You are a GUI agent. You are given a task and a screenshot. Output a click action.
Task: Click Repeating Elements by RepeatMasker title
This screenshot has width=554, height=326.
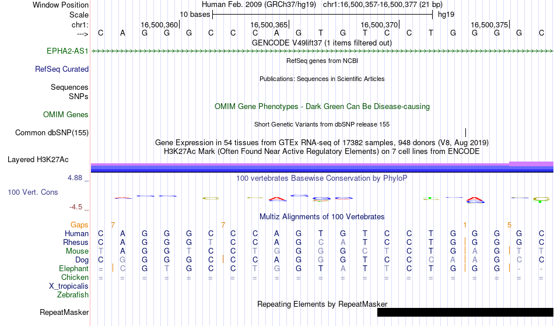pyautogui.click(x=322, y=304)
